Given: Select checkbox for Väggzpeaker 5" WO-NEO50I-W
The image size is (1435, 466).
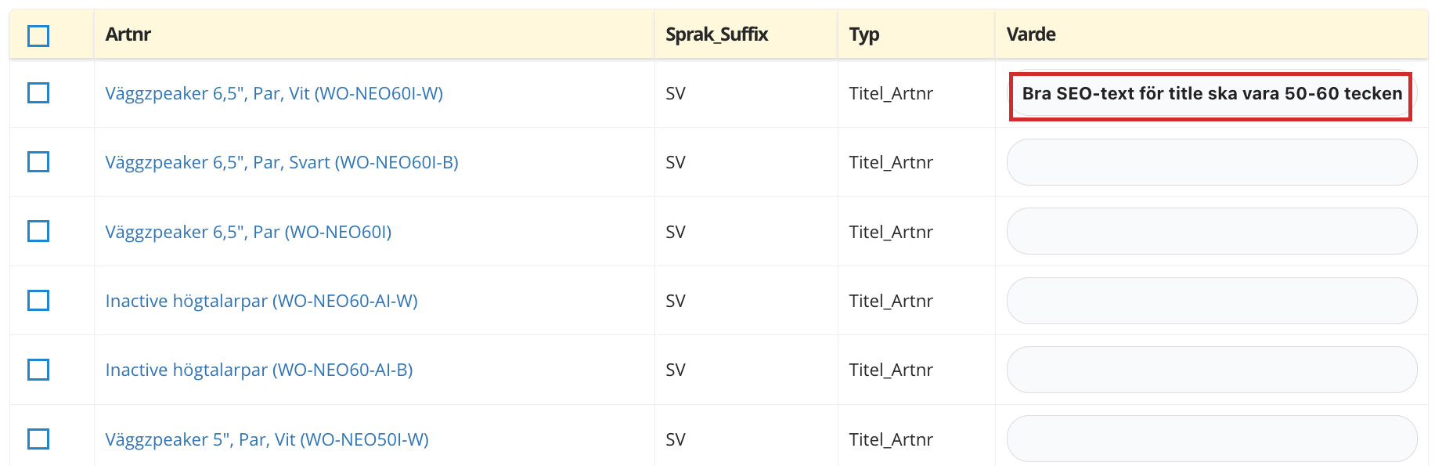Looking at the screenshot, I should 38,439.
